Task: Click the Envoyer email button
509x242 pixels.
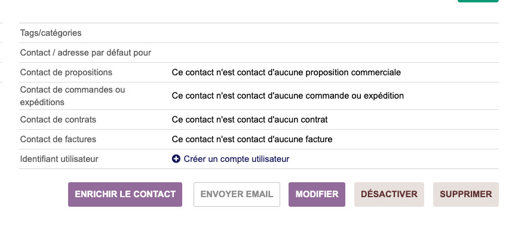Action: (x=237, y=194)
